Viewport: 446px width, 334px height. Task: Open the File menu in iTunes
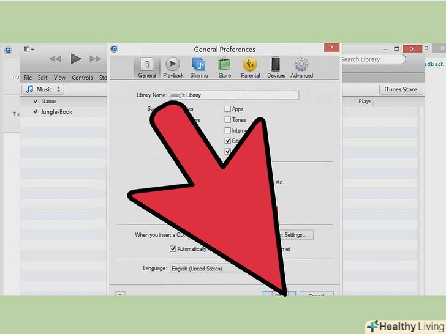28,78
